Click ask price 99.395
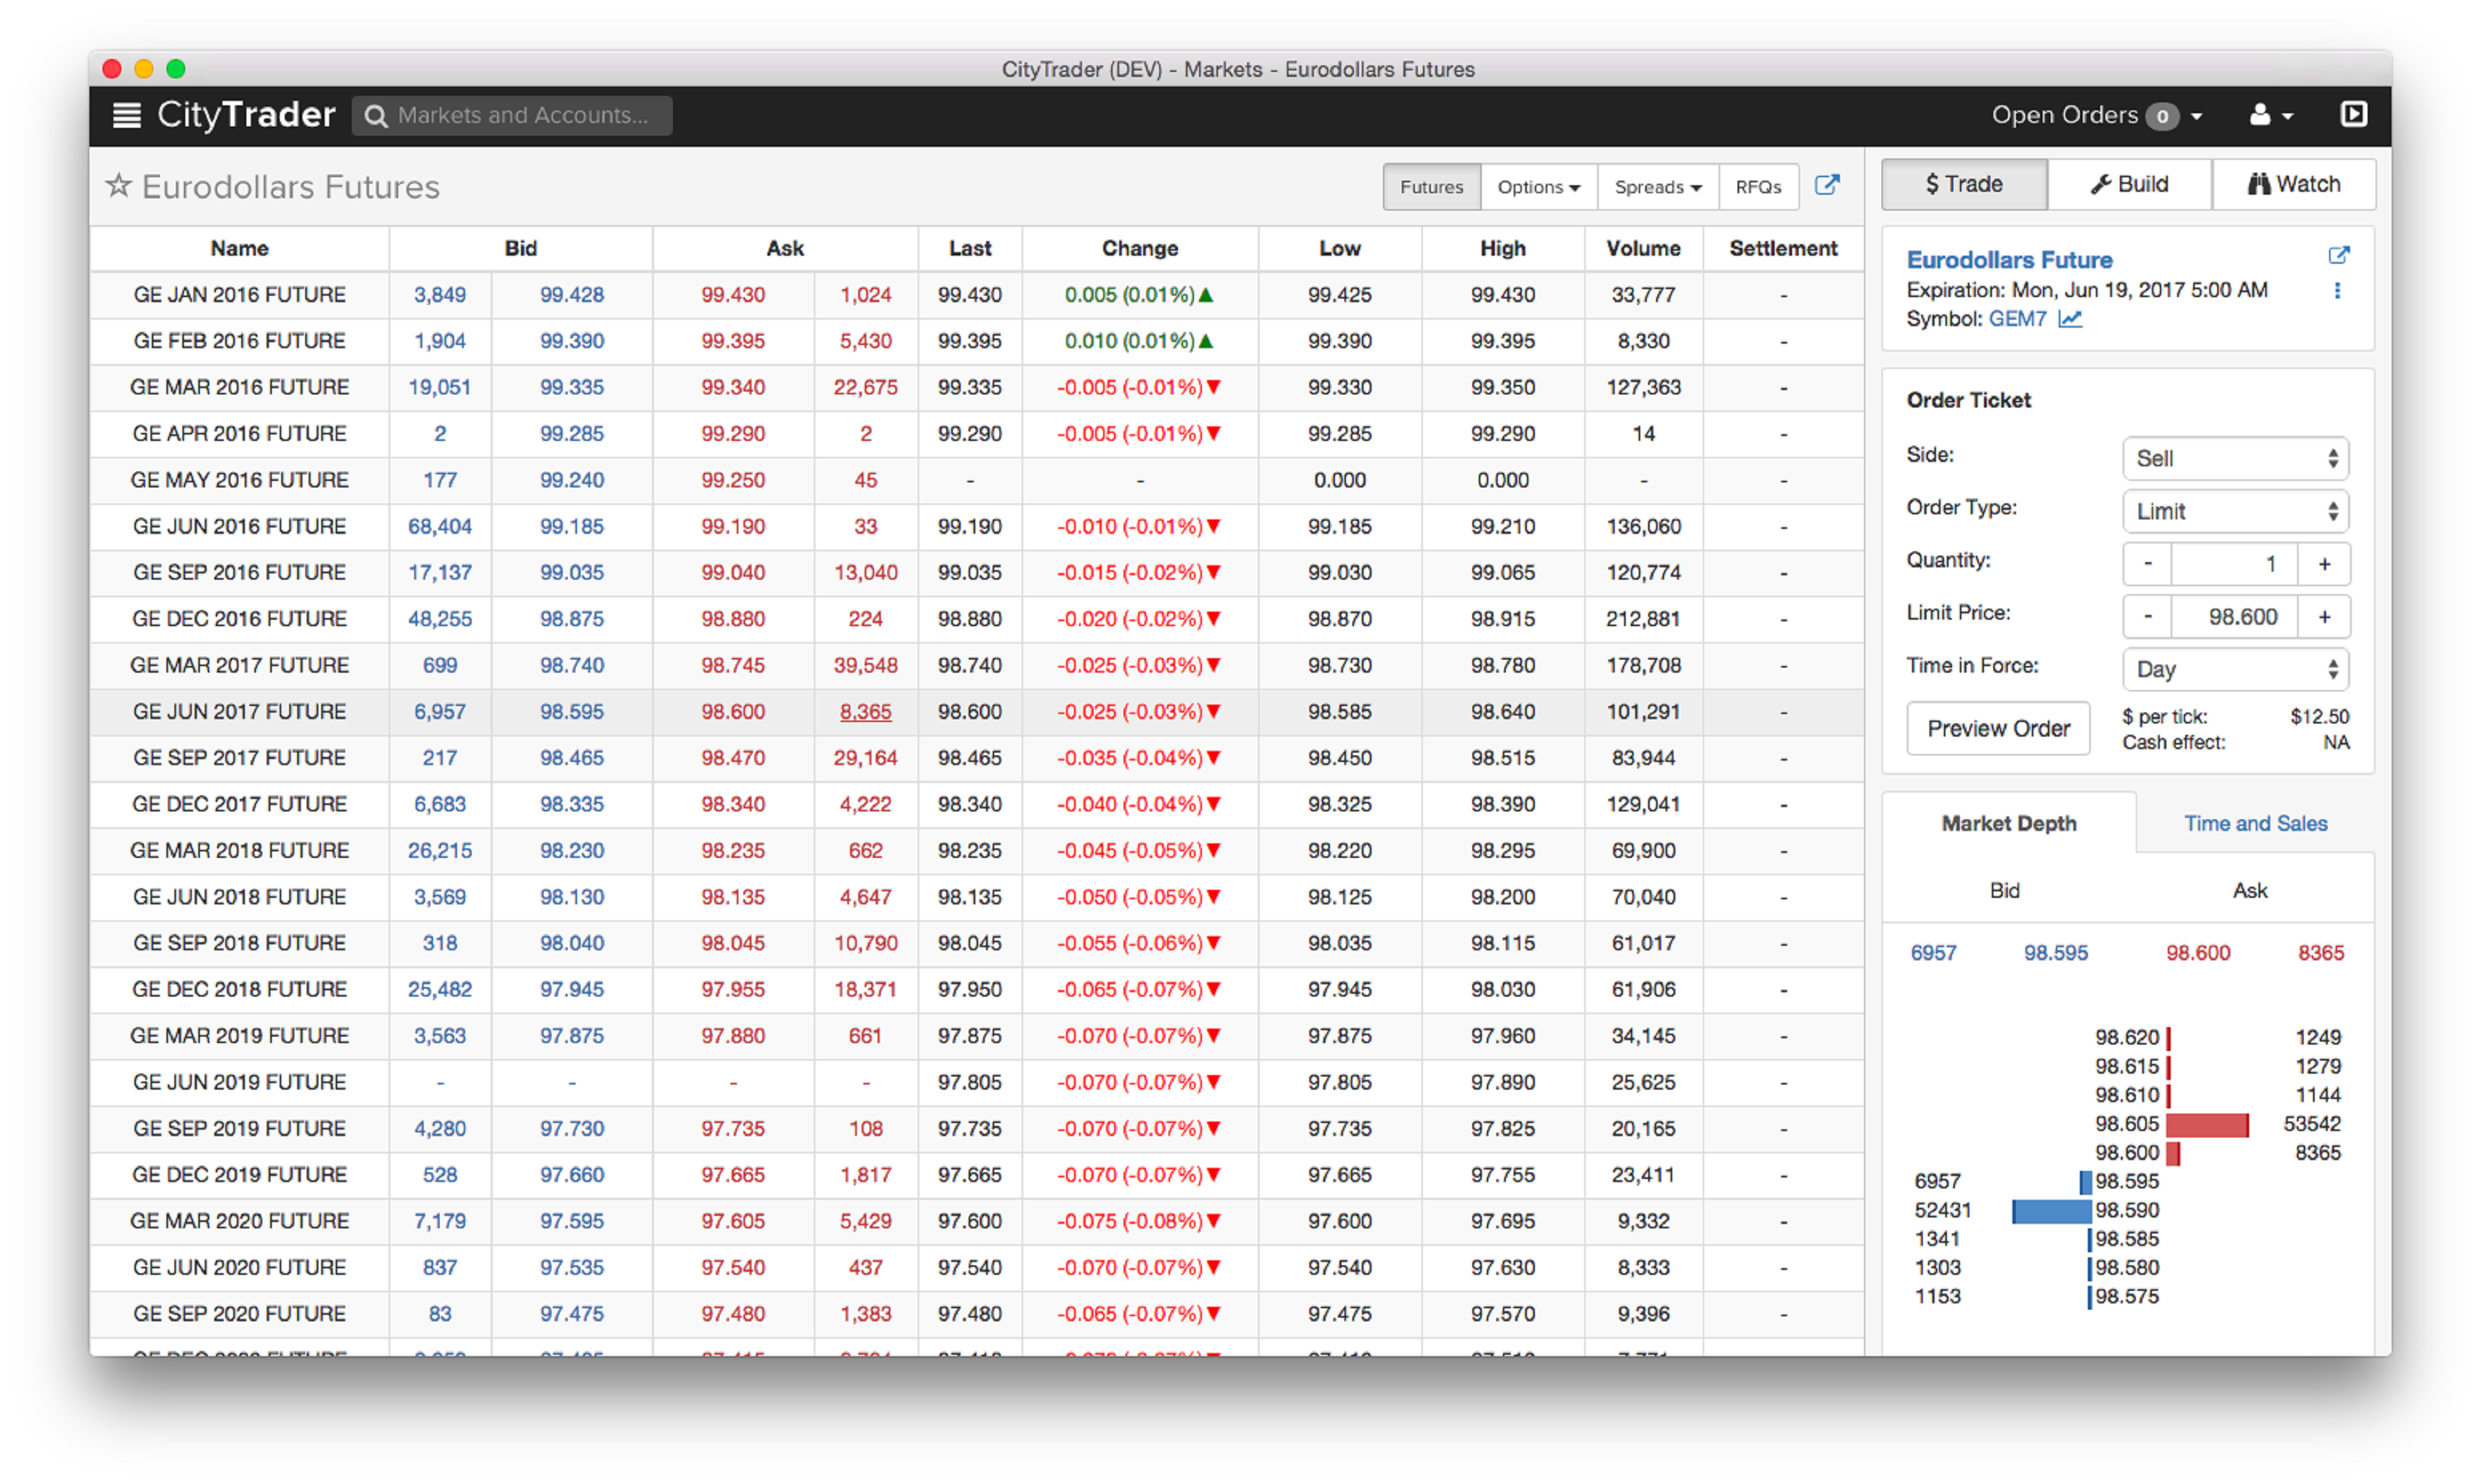The image size is (2481, 1484). [733, 341]
